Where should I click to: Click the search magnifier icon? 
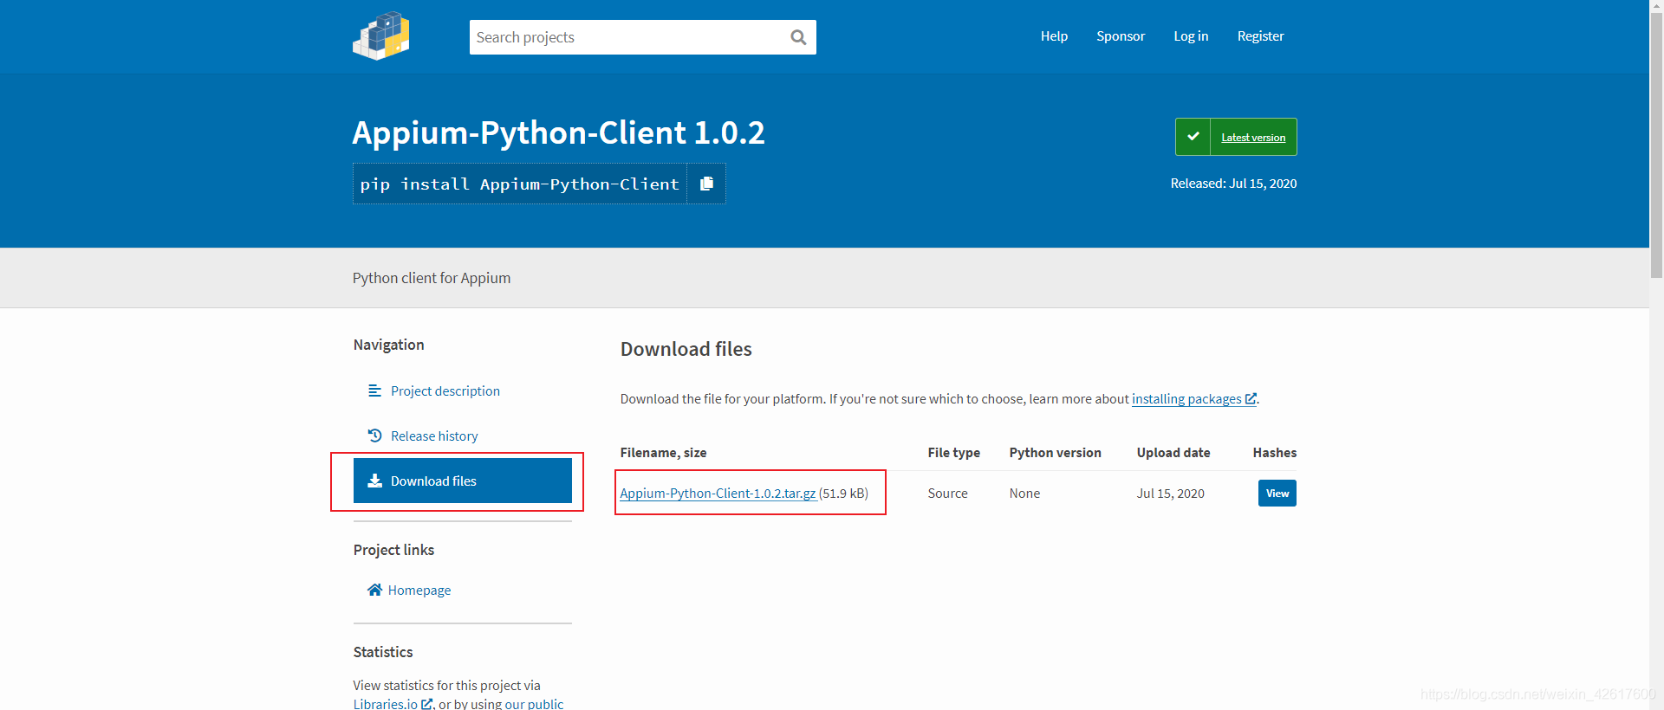(798, 37)
